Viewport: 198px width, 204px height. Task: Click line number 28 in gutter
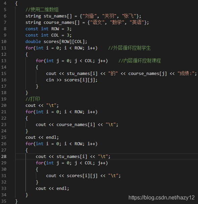(4, 157)
